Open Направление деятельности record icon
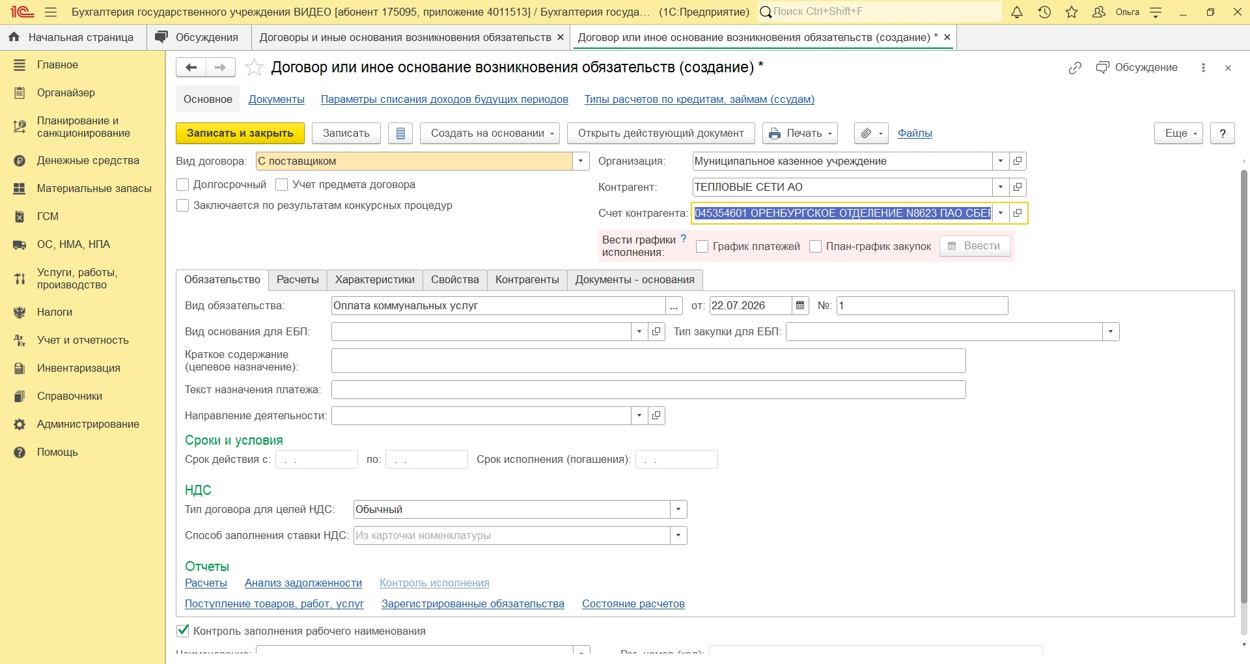Screen dimensions: 1250x664 coord(656,415)
